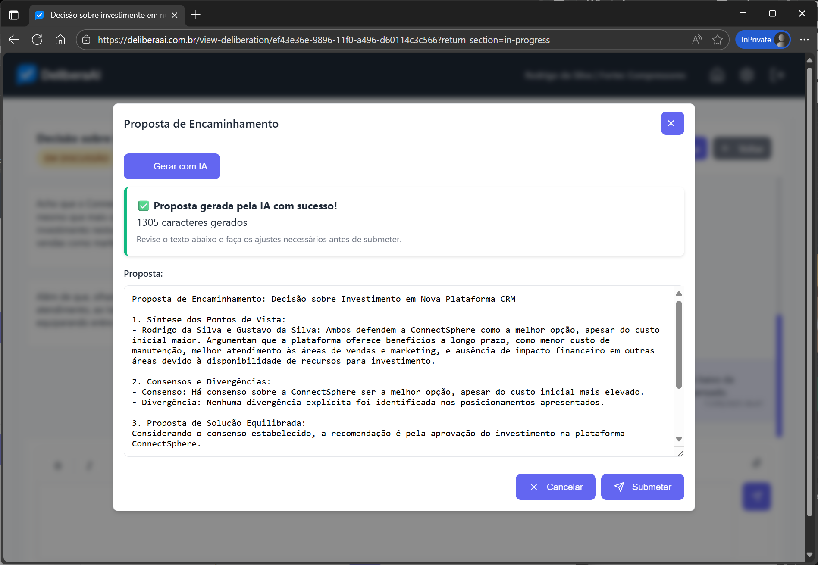Close the Decisão sobre investimento tab

tap(175, 15)
